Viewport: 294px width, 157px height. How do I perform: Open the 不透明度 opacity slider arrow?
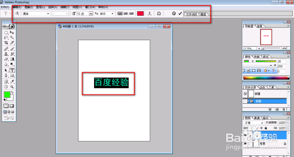click(288, 122)
